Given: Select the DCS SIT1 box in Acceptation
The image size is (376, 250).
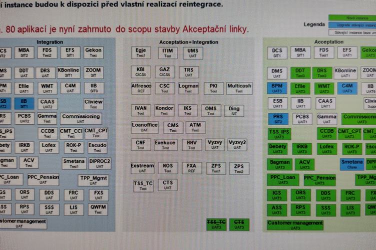Looking at the screenshot, I should pyautogui.click(x=277, y=53).
